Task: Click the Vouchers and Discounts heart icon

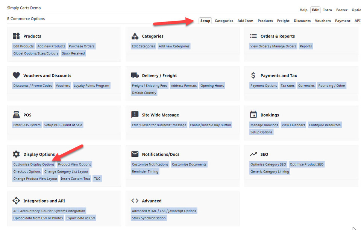Action: (x=16, y=75)
